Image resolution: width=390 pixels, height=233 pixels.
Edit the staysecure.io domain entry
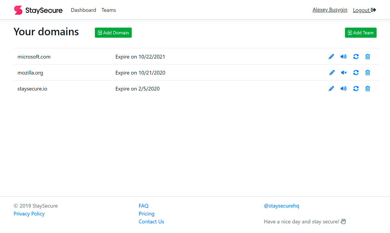pyautogui.click(x=331, y=88)
